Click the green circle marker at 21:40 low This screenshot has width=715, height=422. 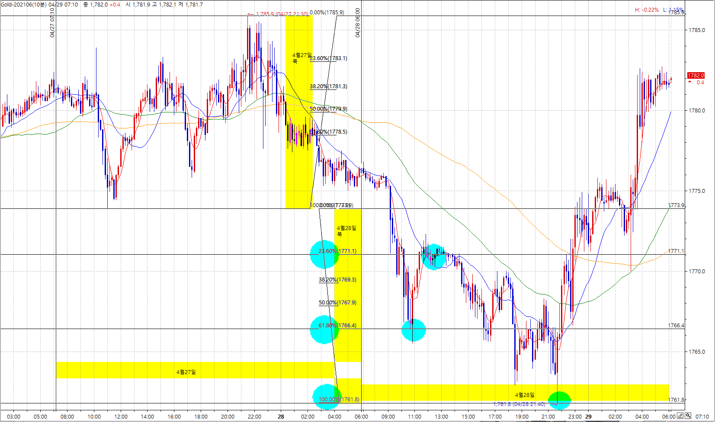(560, 400)
